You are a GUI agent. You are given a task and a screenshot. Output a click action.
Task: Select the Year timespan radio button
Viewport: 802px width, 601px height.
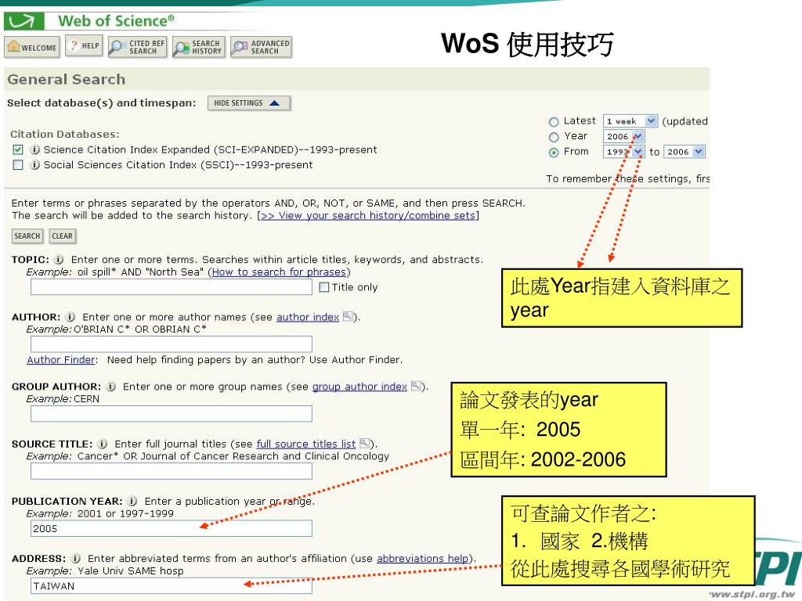point(554,137)
